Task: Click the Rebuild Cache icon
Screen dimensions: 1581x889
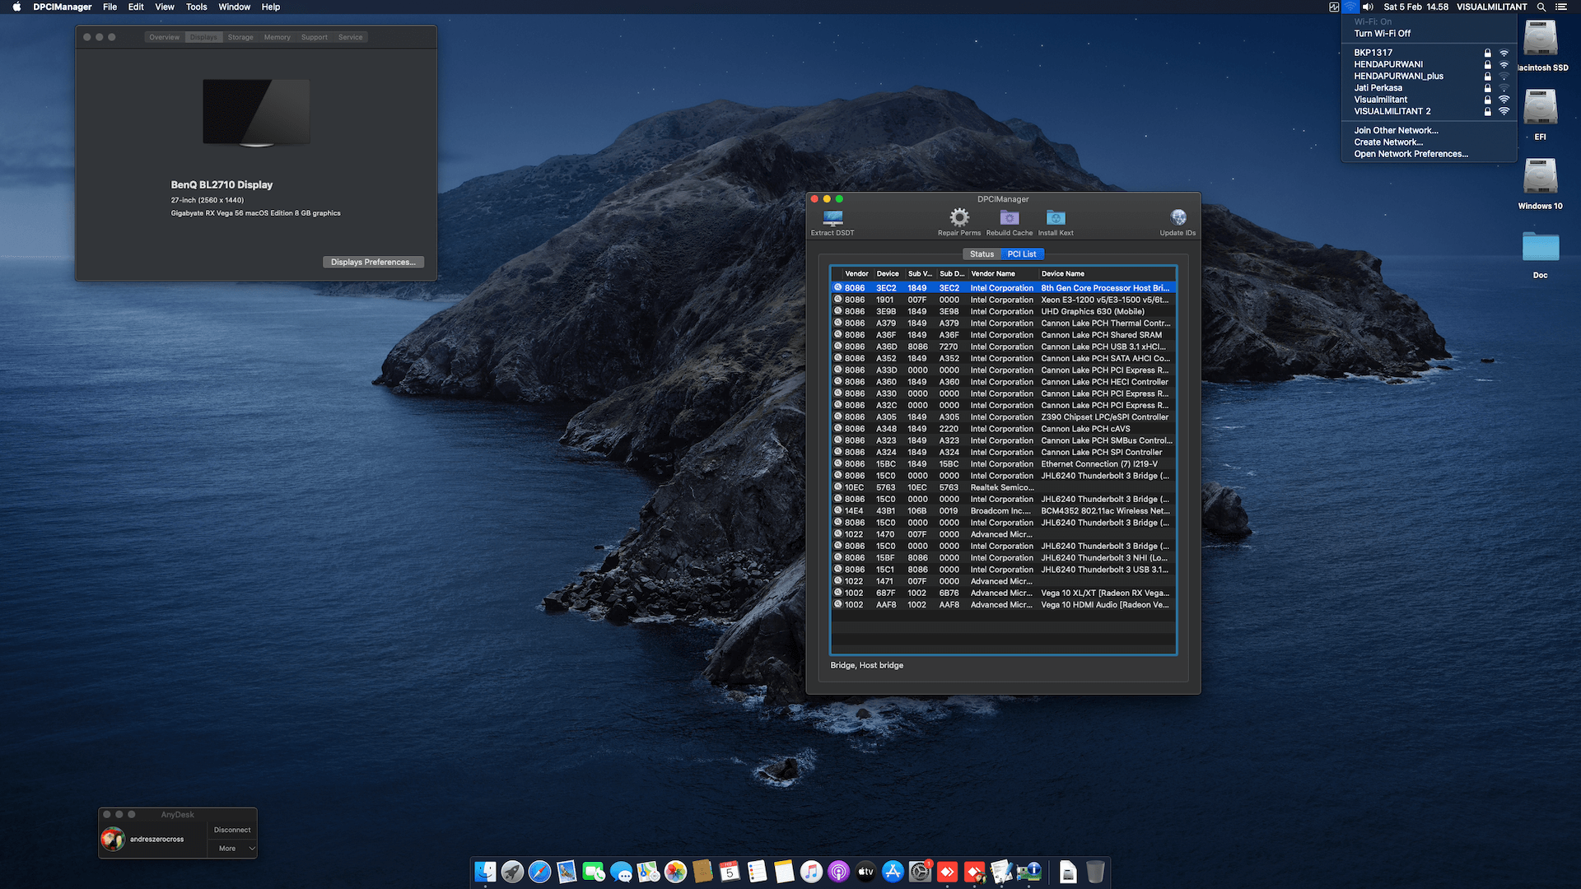Action: click(x=1010, y=217)
